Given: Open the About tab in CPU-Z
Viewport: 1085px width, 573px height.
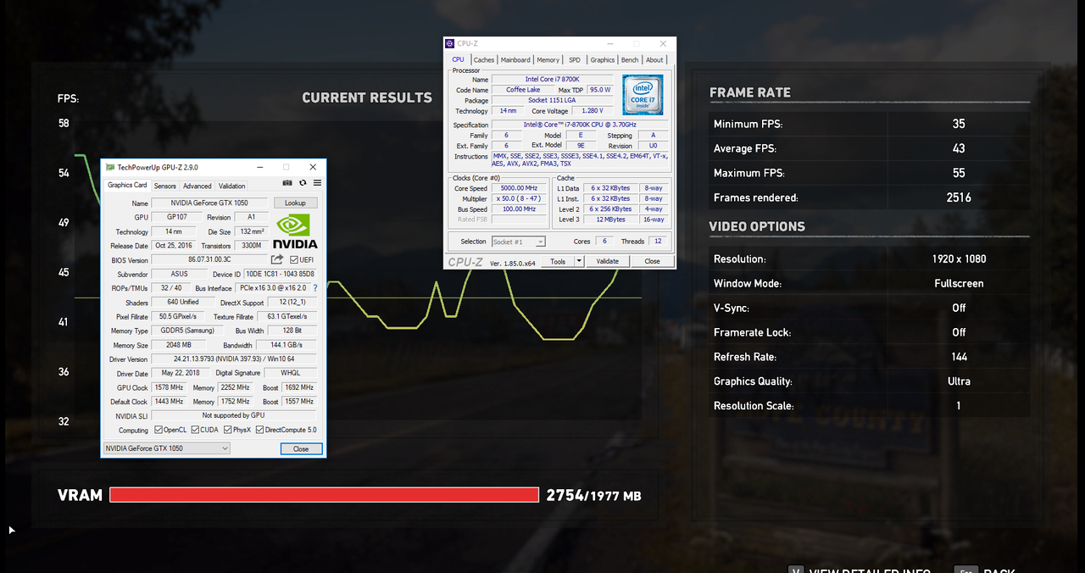Looking at the screenshot, I should tap(654, 59).
